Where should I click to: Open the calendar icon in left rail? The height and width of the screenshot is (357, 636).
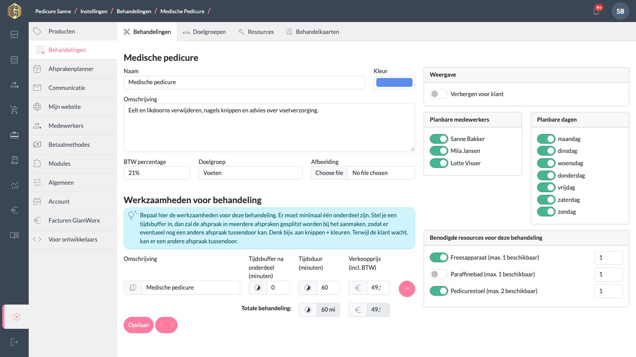[x=14, y=59]
